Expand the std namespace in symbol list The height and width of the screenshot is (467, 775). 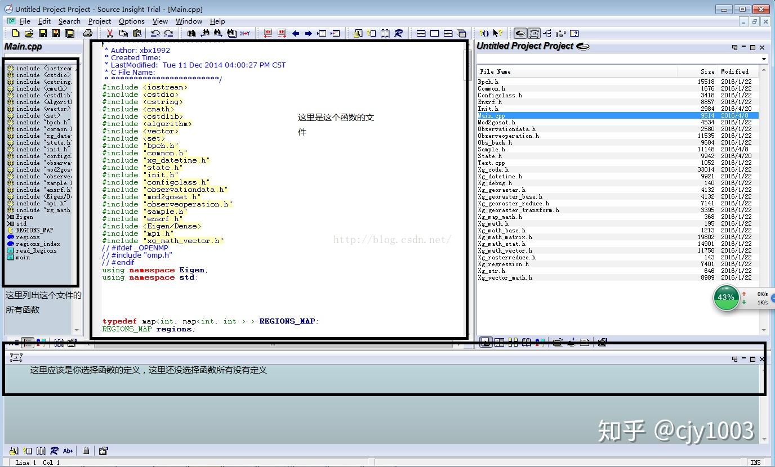[x=10, y=223]
